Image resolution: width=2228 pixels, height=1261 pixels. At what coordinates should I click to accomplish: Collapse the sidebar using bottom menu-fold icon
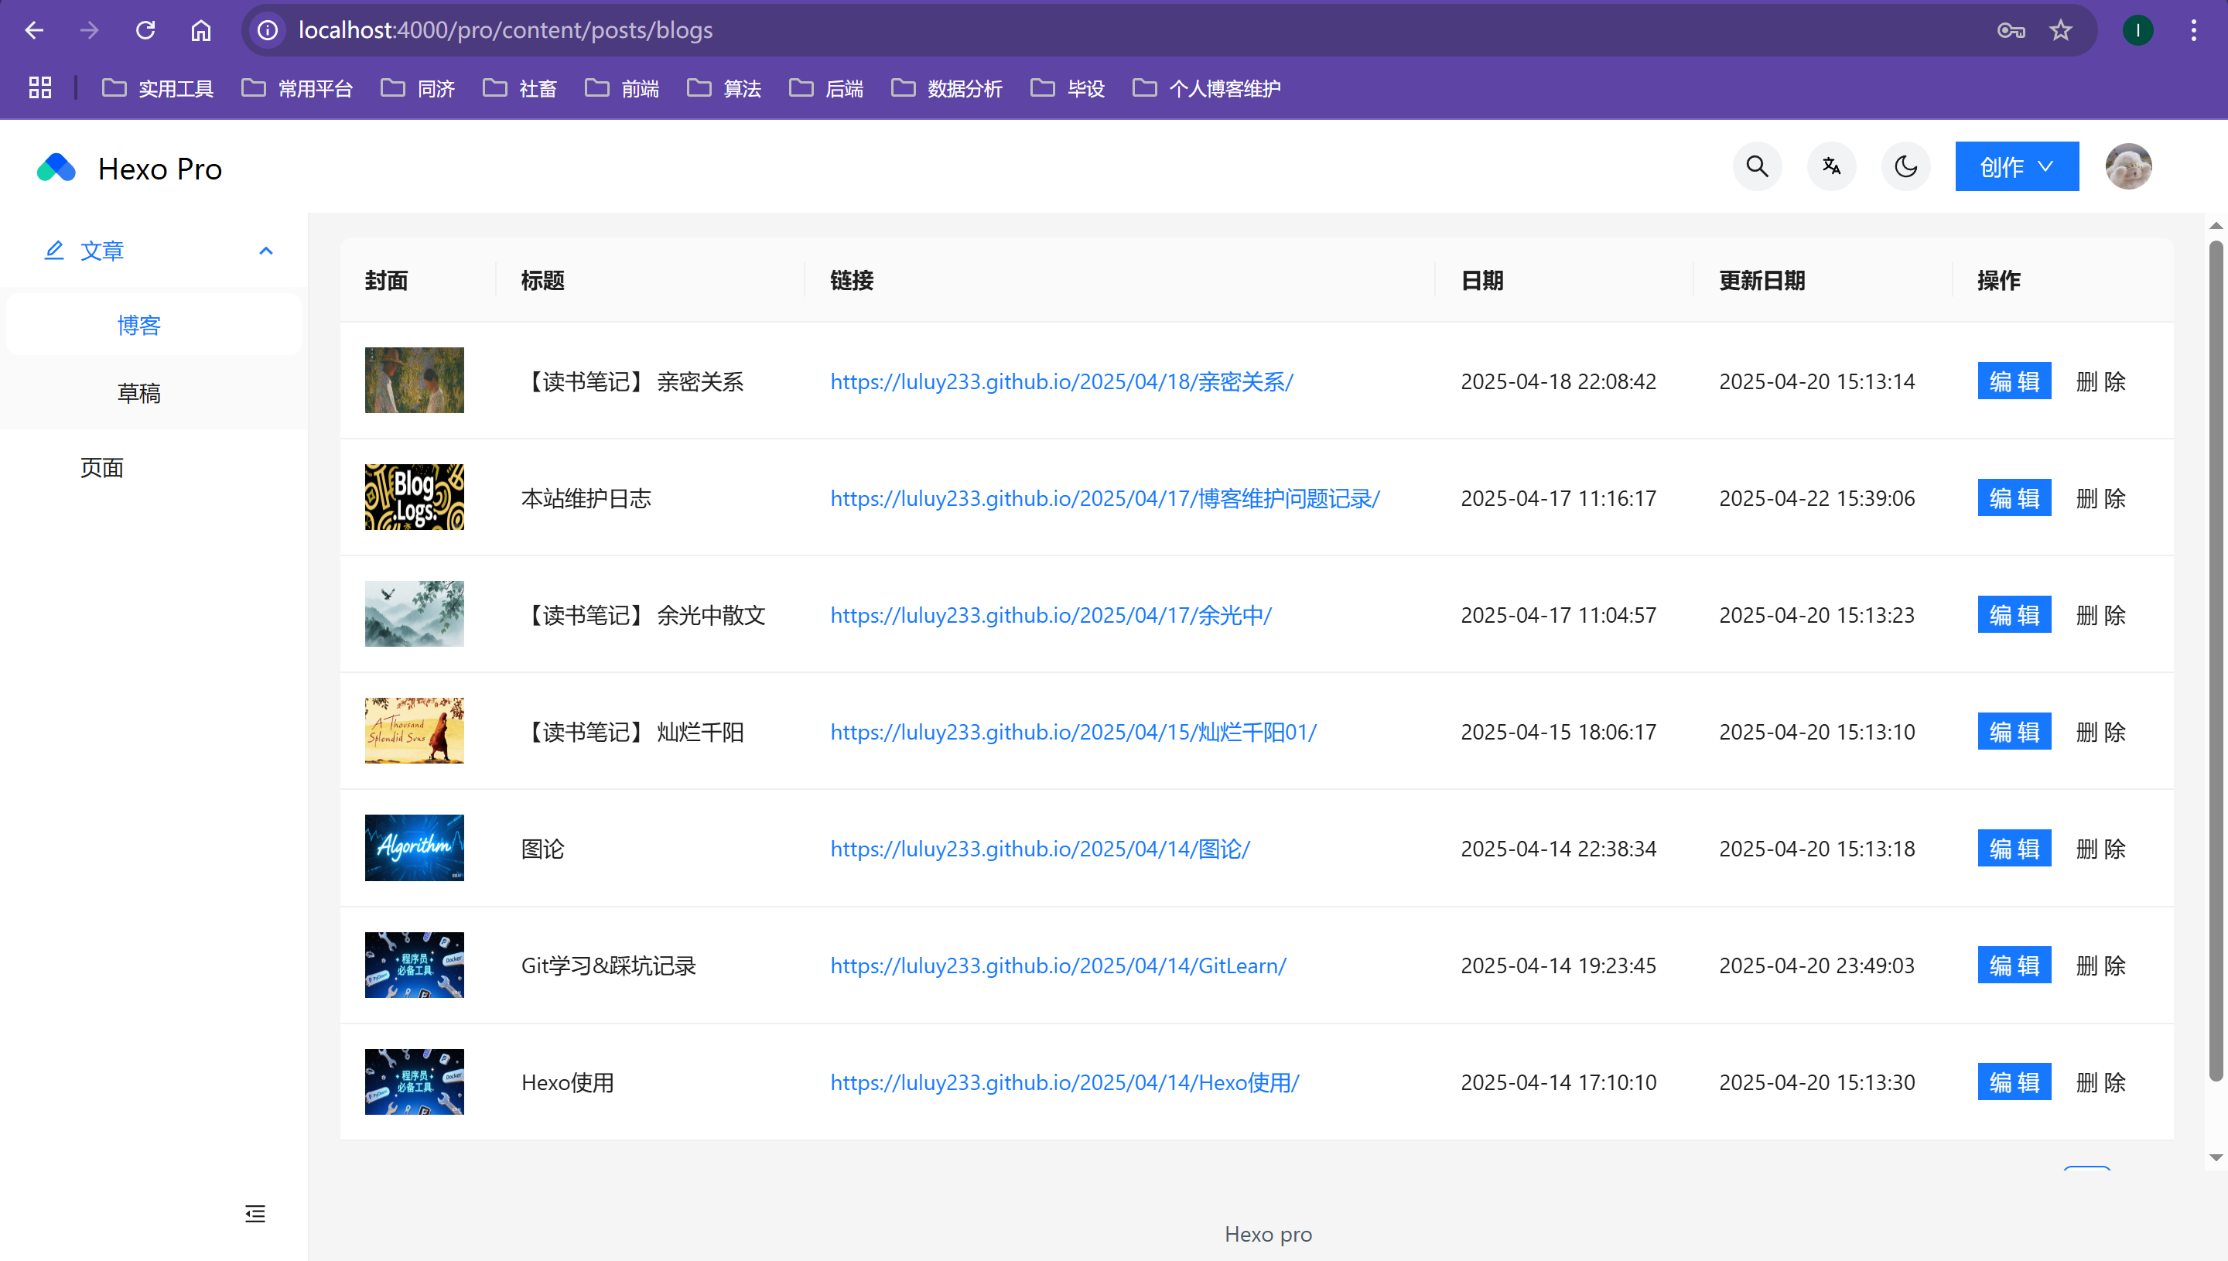pos(255,1213)
